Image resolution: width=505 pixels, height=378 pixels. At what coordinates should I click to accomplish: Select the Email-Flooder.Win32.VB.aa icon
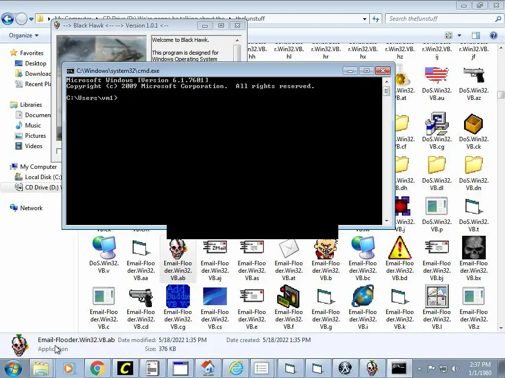(141, 248)
